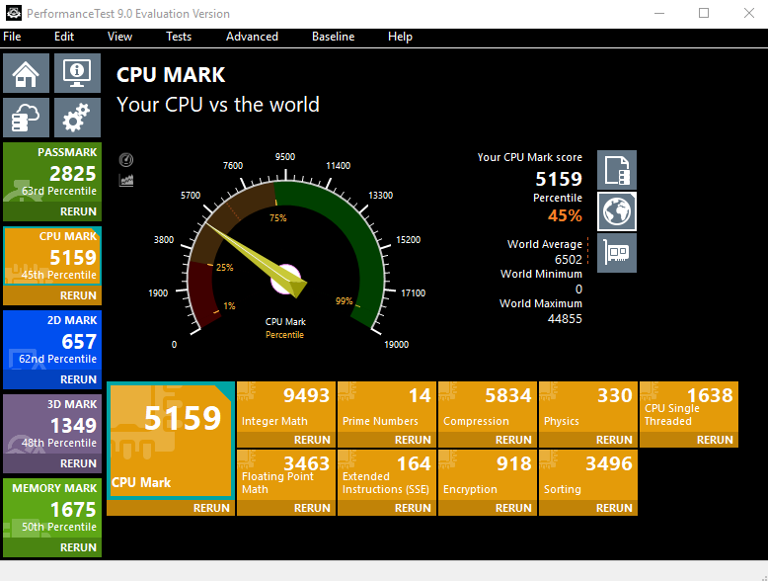
Task: Rerun the Compression test
Action: (x=488, y=440)
